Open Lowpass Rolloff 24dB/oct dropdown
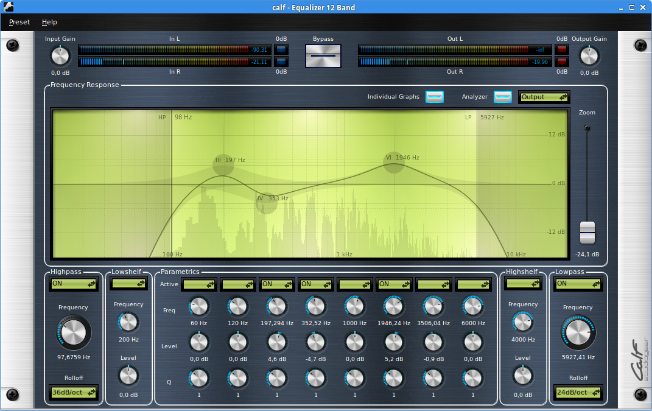This screenshot has height=411, width=652. (x=578, y=393)
